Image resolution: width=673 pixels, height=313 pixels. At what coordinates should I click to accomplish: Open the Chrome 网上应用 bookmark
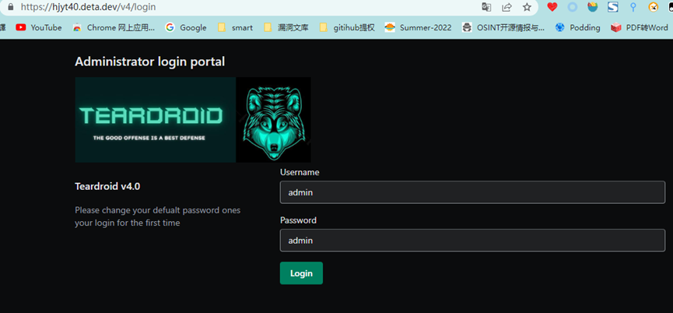(114, 27)
